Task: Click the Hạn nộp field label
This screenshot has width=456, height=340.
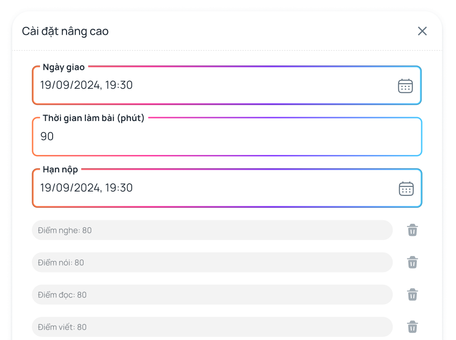Action: pyautogui.click(x=60, y=170)
